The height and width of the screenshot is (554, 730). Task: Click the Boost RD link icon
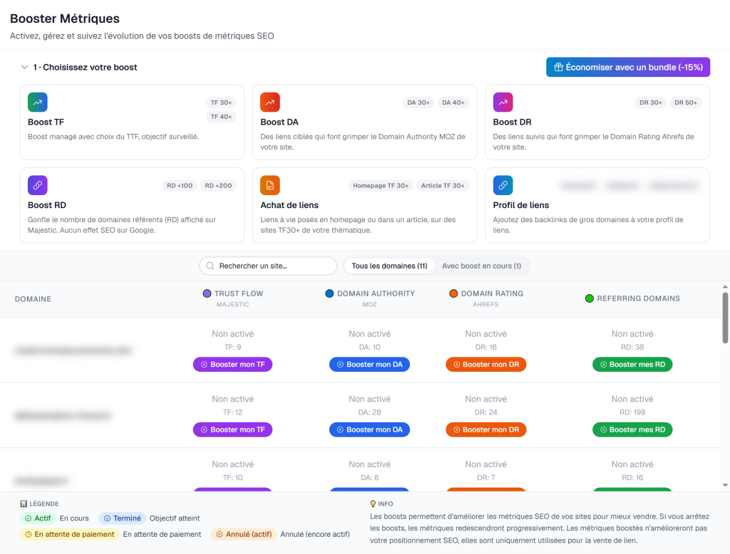pyautogui.click(x=38, y=185)
